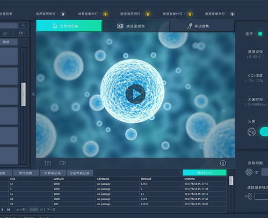Select table row with Toid 45
The image size is (268, 218).
tap(113, 194)
